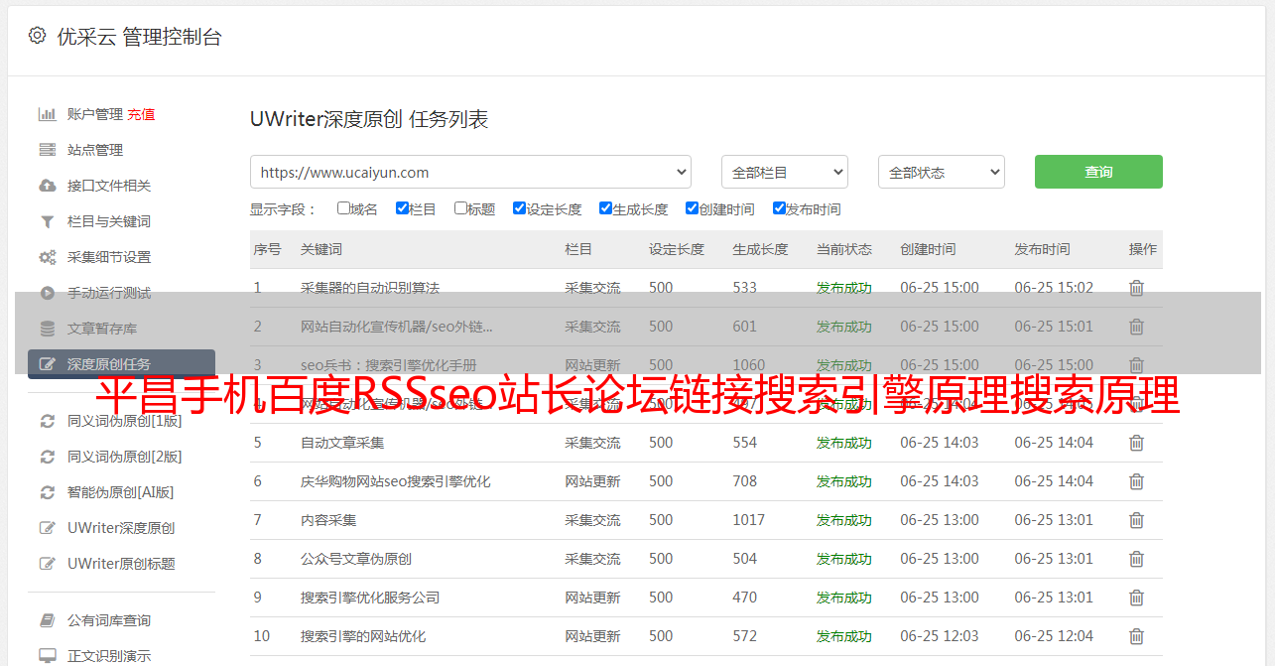Open the 全部栏目 dropdown
The height and width of the screenshot is (666, 1275).
click(x=785, y=172)
